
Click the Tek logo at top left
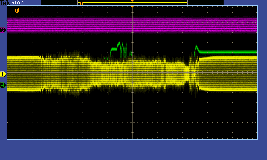[x=5, y=3]
